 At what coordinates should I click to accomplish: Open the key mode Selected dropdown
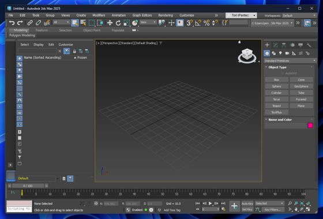pyautogui.click(x=269, y=203)
